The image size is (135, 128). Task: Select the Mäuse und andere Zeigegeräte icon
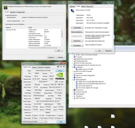point(75,76)
